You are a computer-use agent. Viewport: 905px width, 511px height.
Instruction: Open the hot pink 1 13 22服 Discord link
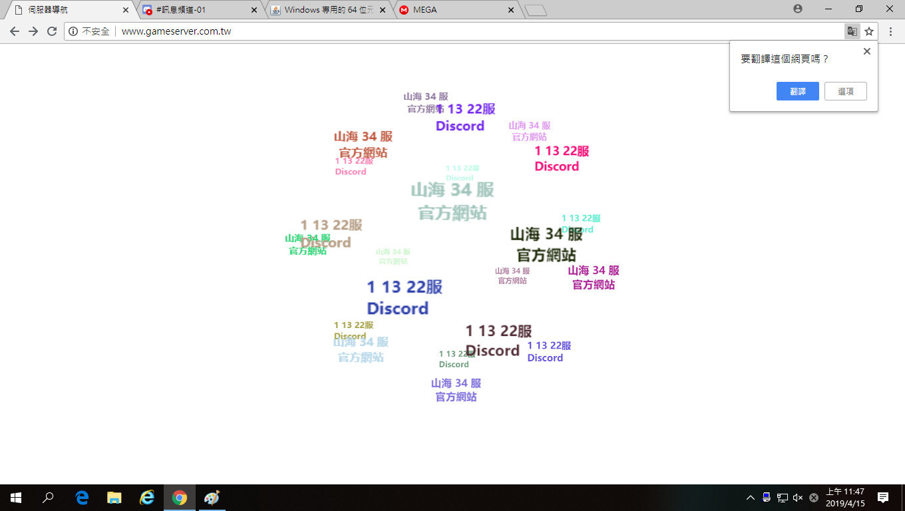[561, 158]
